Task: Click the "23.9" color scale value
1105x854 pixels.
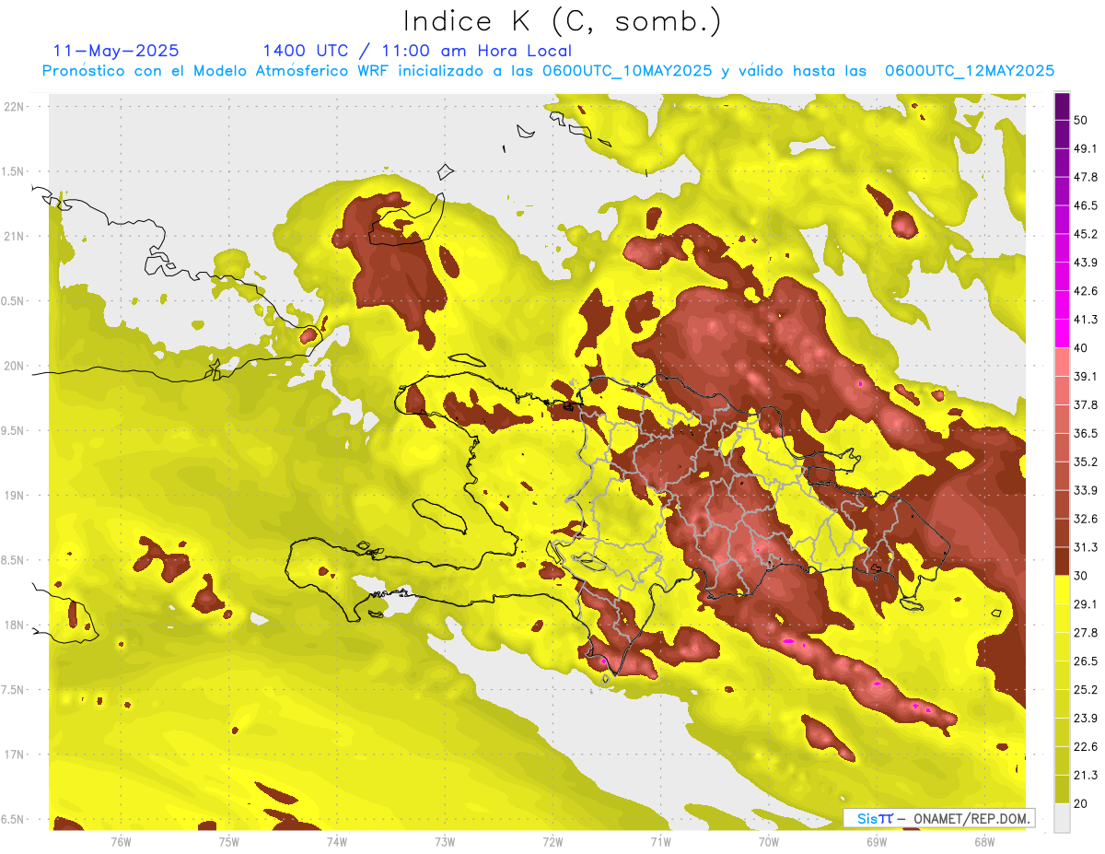Action: pos(1085,719)
